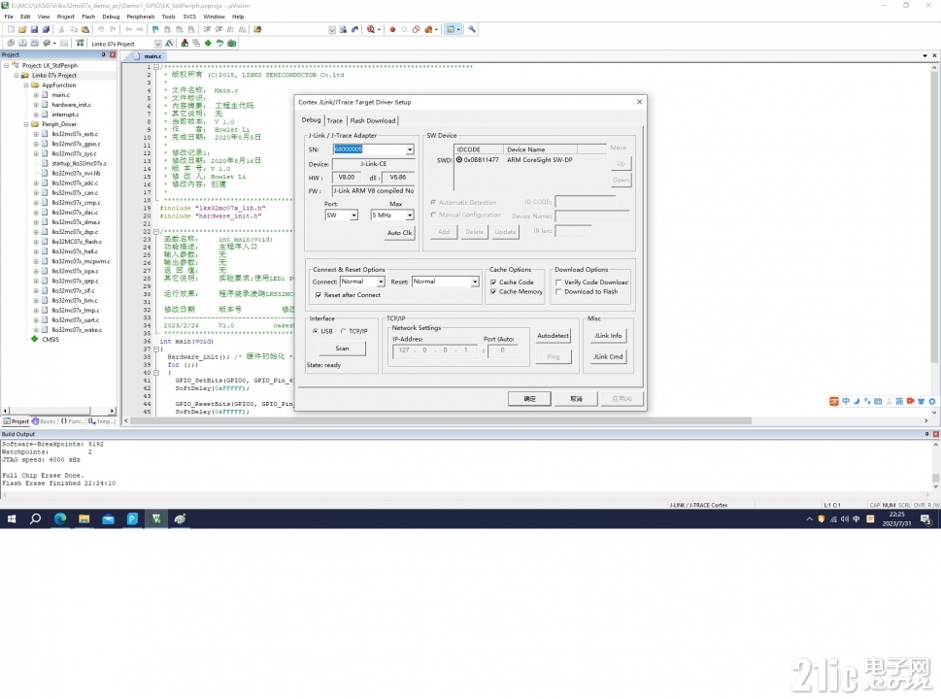Open Manage Run-Time Environment green diamond icon
Viewport: 941px width, 699px height.
click(x=208, y=43)
